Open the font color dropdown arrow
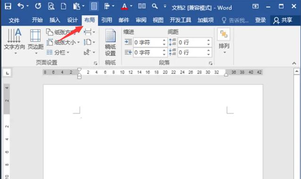301x179 pixels. pos(131,6)
